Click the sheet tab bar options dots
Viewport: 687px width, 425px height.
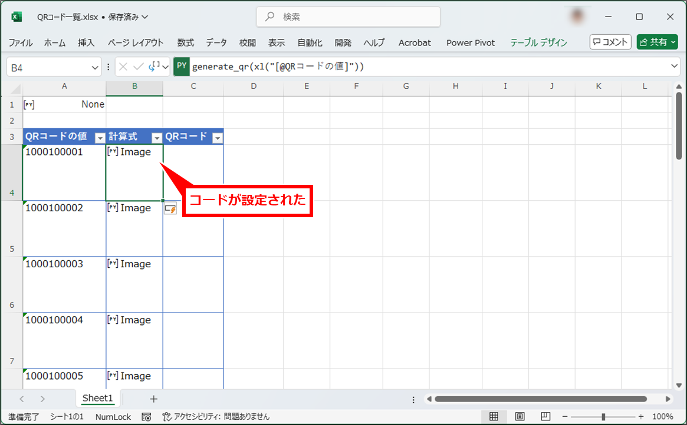point(413,399)
